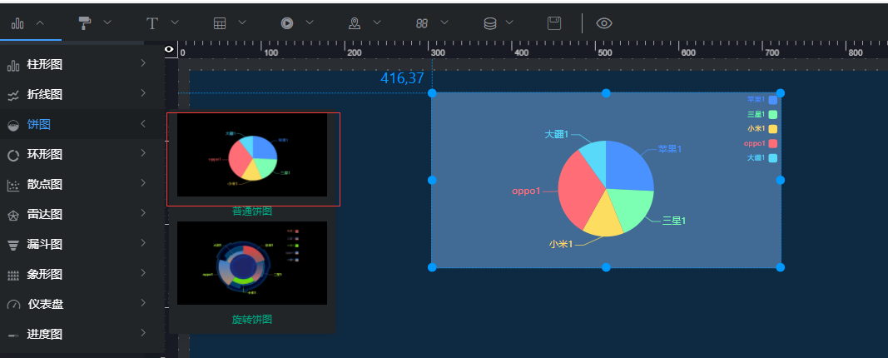The image size is (888, 358).
Task: Click the 仪表盘 gauge icon
Action: tap(13, 306)
